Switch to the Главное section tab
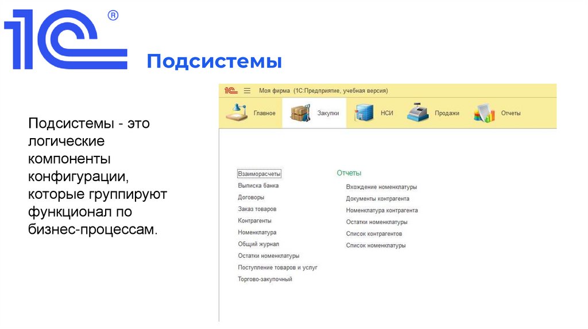 (250, 113)
